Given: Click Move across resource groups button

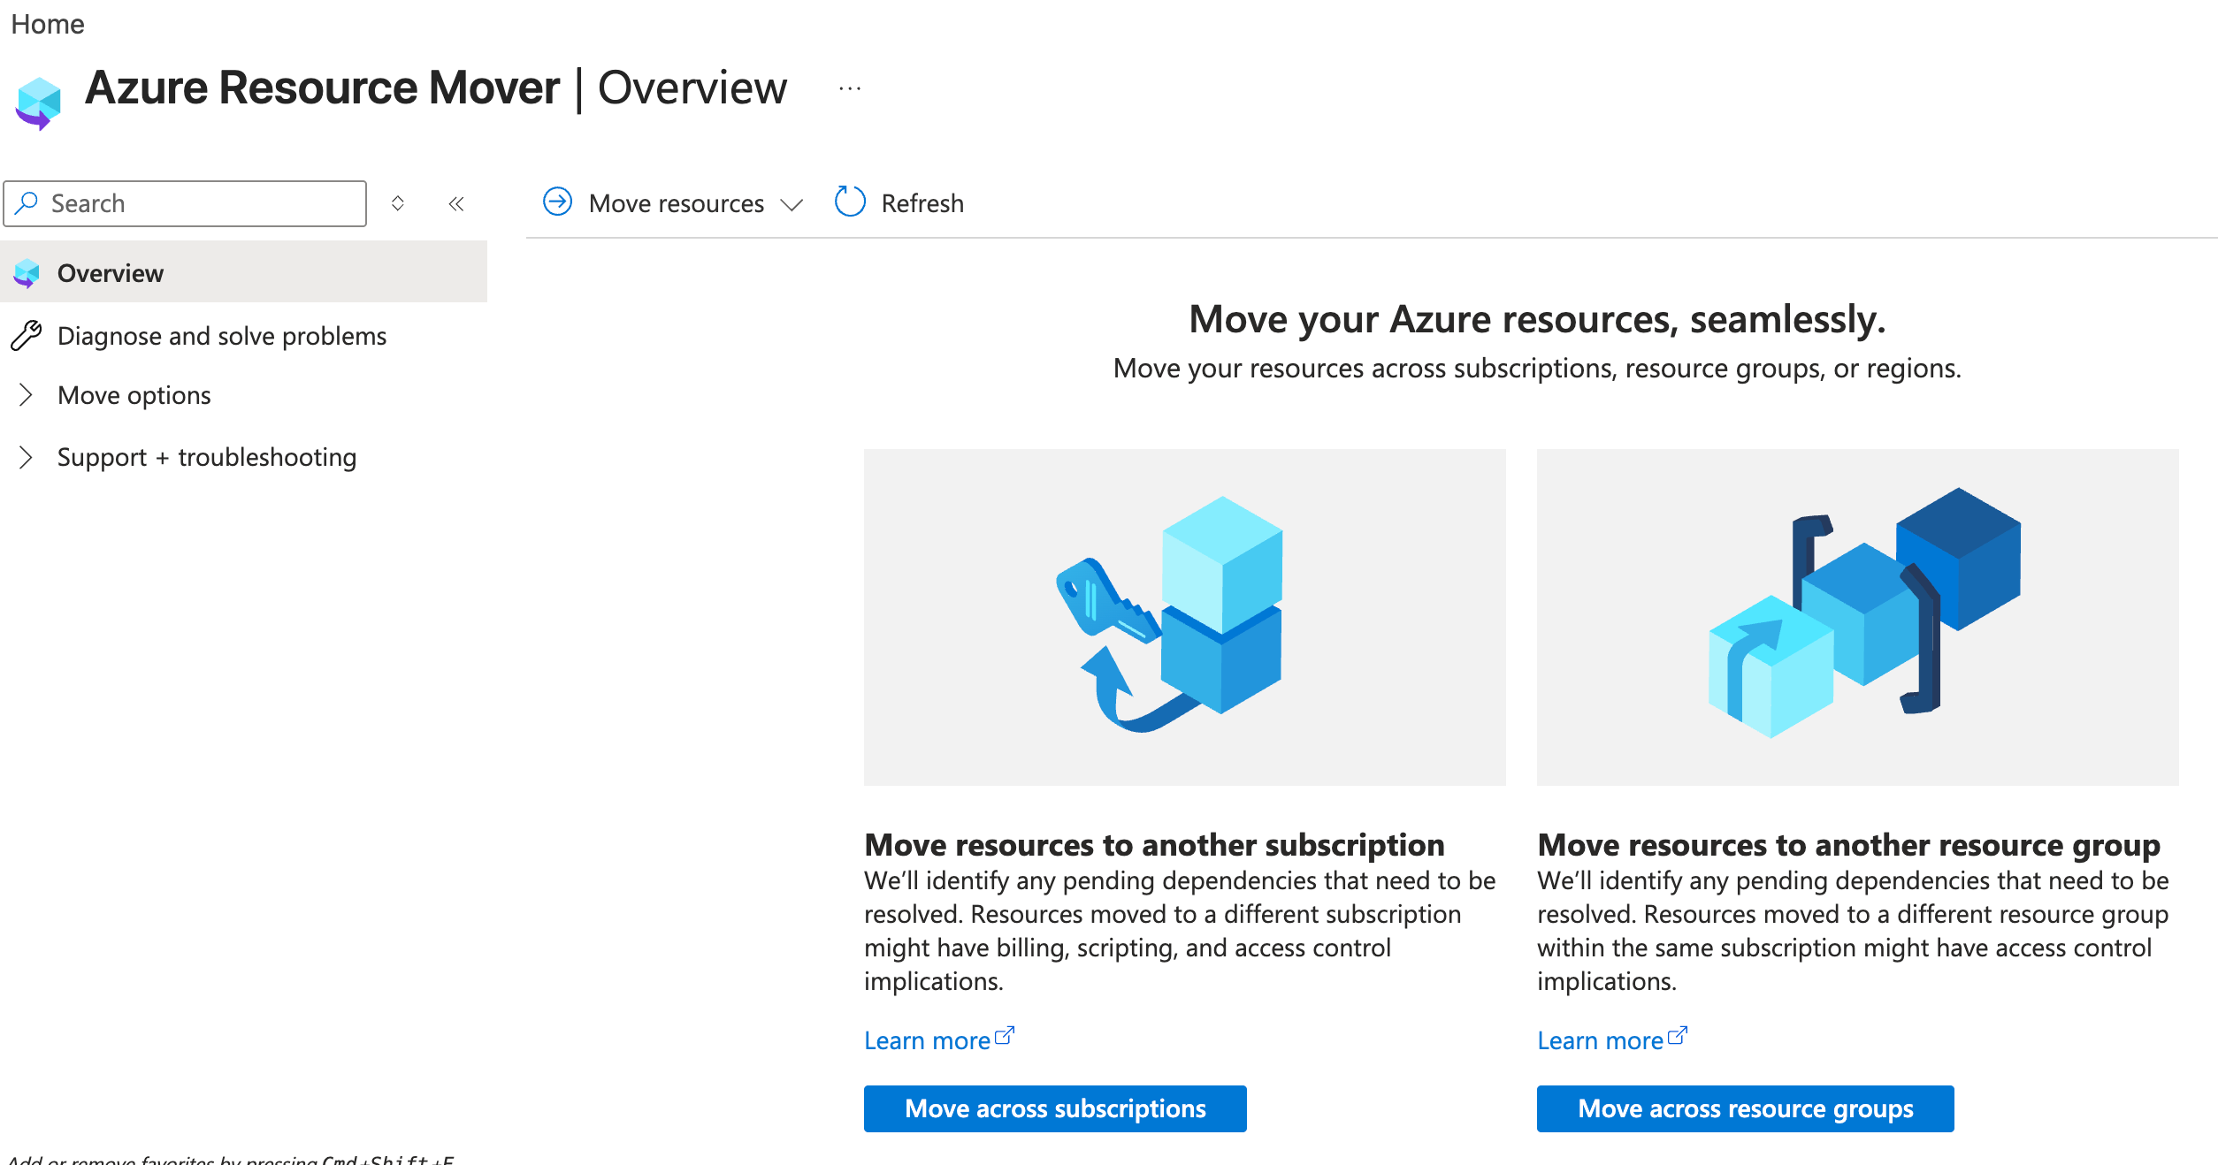Looking at the screenshot, I should tap(1746, 1108).
